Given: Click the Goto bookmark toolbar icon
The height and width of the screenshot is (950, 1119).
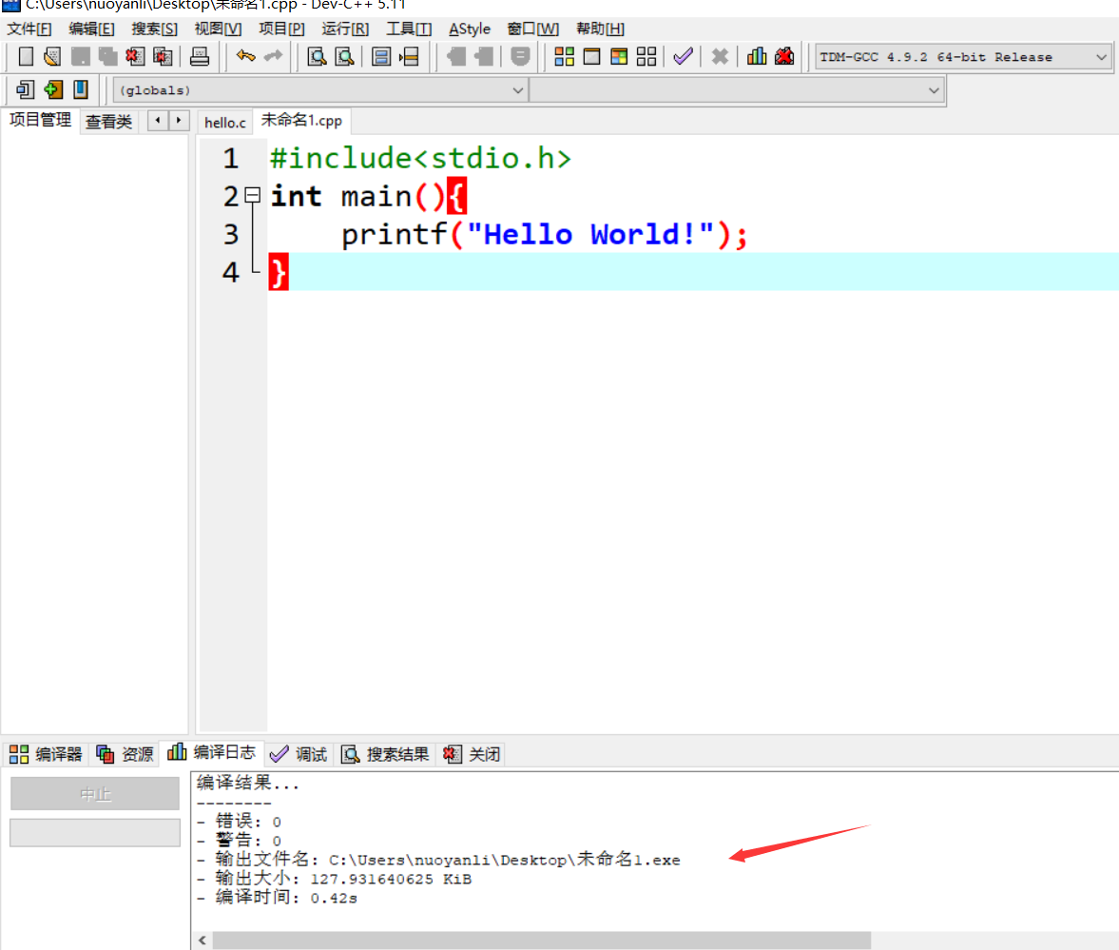Looking at the screenshot, I should point(81,90).
